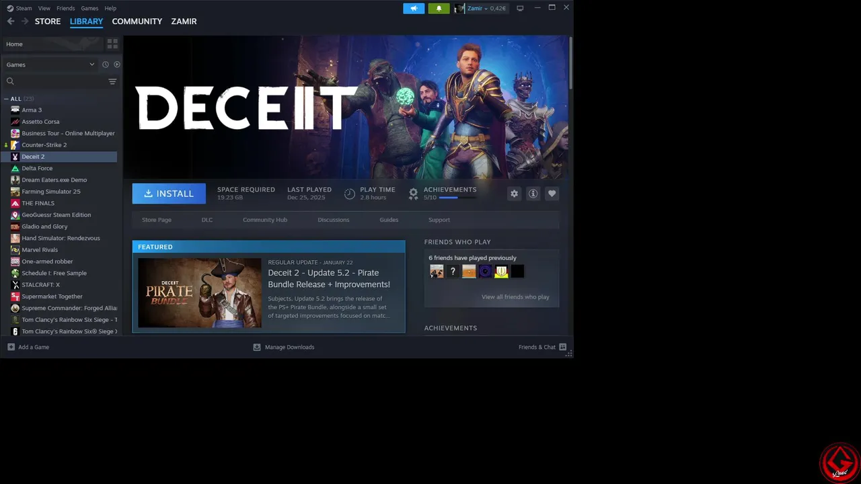The image size is (861, 484).
Task: Open the Guides tab
Action: pos(389,220)
